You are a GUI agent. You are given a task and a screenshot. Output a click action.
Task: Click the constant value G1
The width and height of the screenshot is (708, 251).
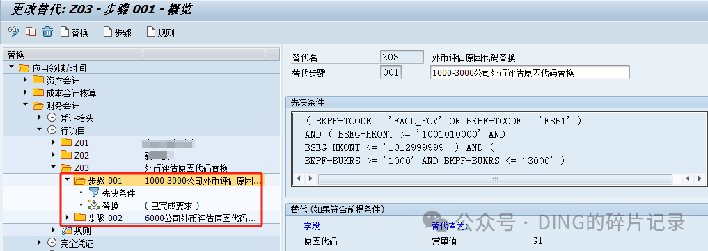point(537,241)
